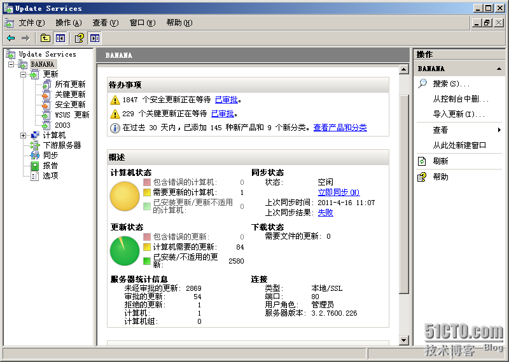This screenshot has width=509, height=362.
Task: Click the yellow computer status pie chart
Action: pos(125,196)
